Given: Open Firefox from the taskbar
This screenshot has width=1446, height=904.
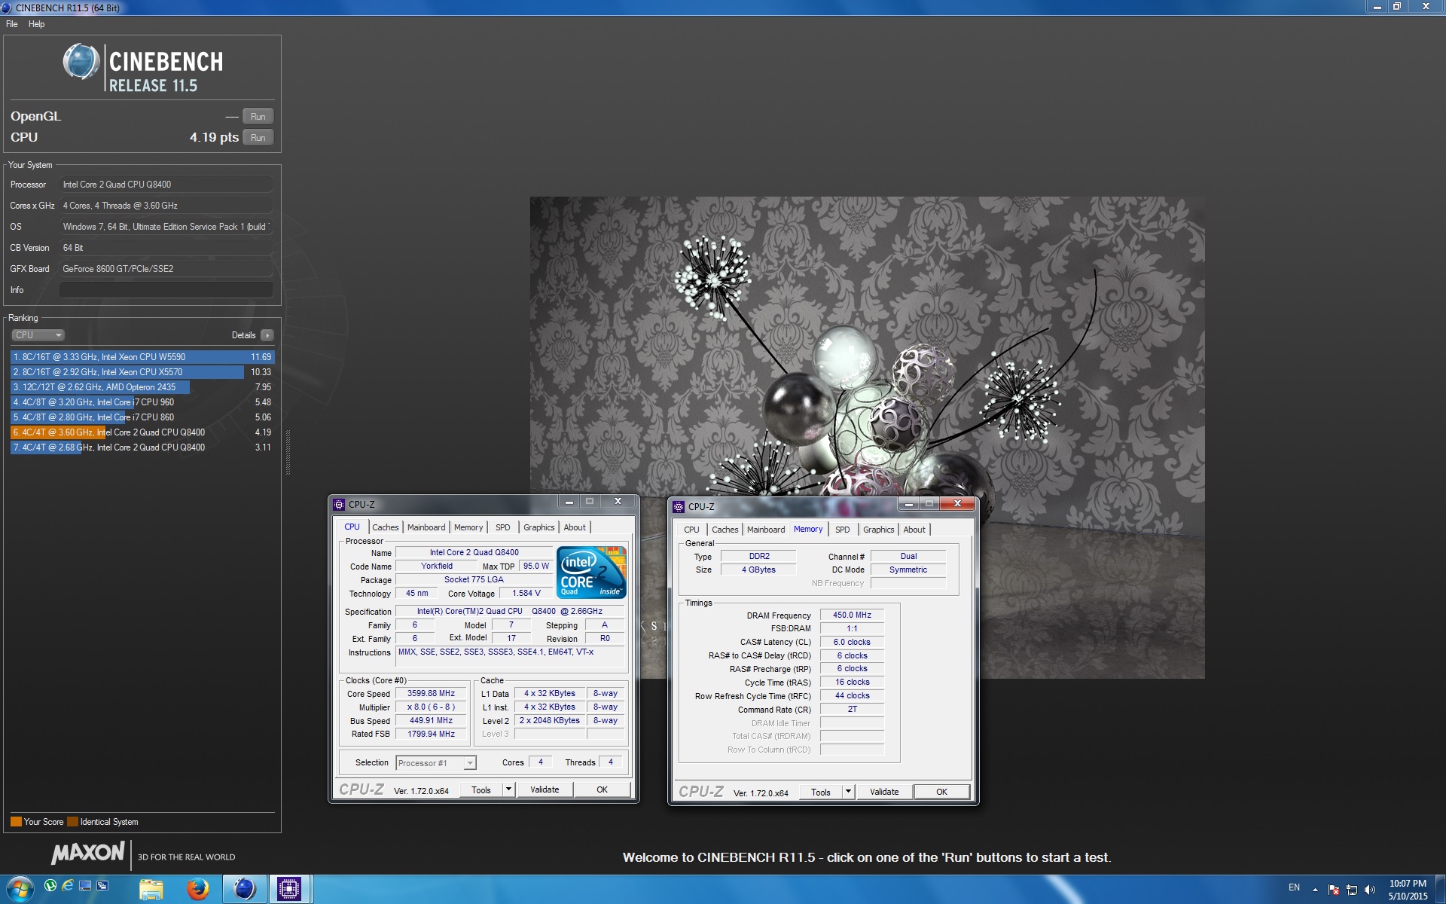Looking at the screenshot, I should 197,890.
